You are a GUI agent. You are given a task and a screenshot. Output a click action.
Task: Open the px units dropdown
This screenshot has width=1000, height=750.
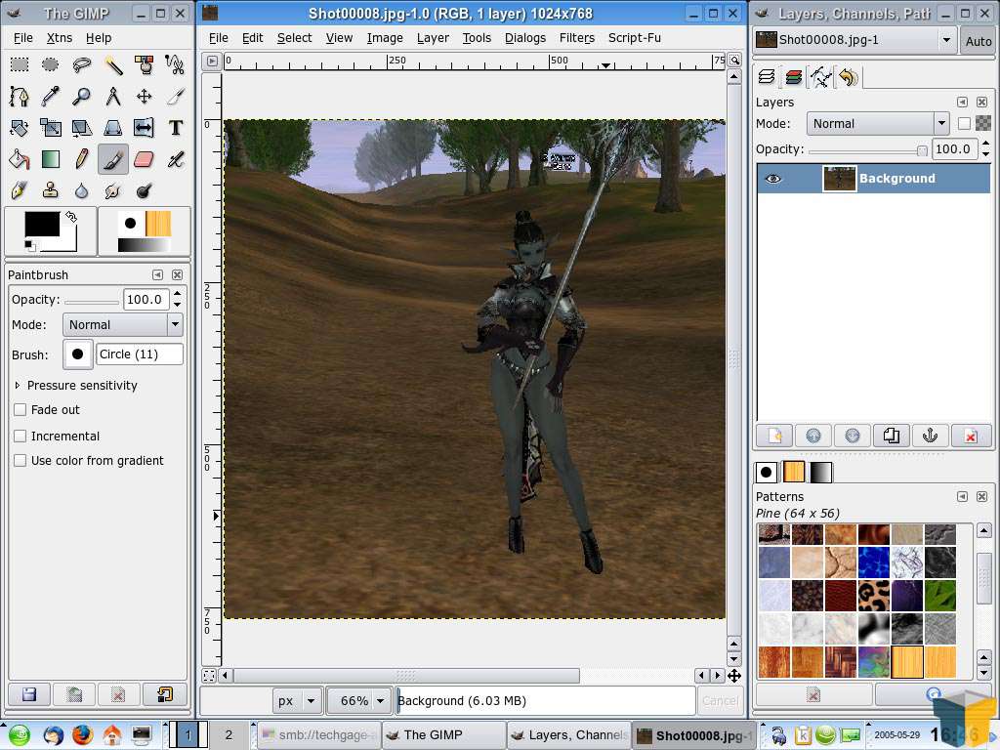tap(297, 701)
